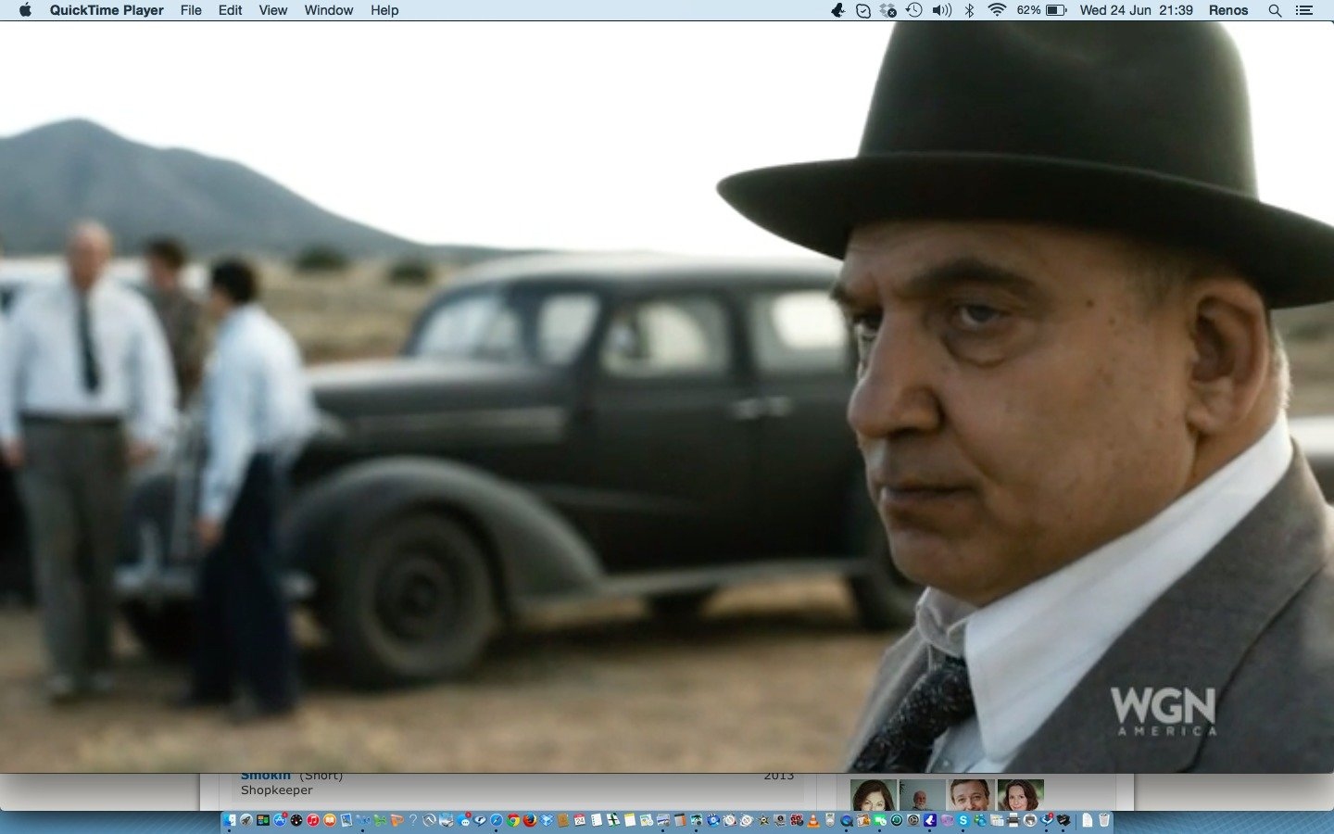Open Calendar in the Dock
The image size is (1334, 834).
[x=580, y=820]
